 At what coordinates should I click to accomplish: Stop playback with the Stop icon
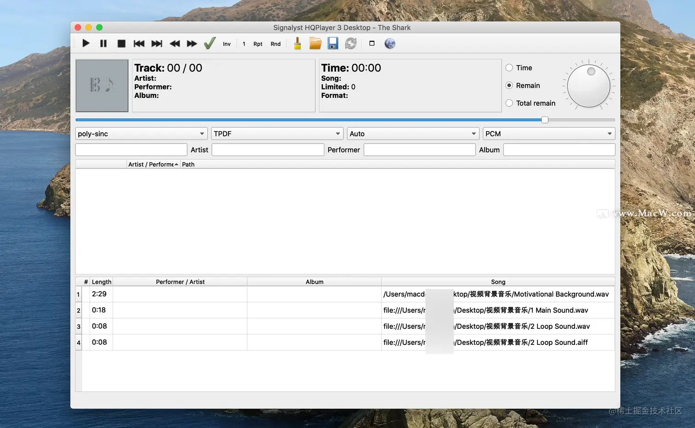[x=121, y=44]
